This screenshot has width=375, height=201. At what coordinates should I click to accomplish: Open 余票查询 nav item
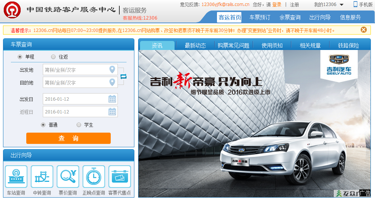[290, 17]
